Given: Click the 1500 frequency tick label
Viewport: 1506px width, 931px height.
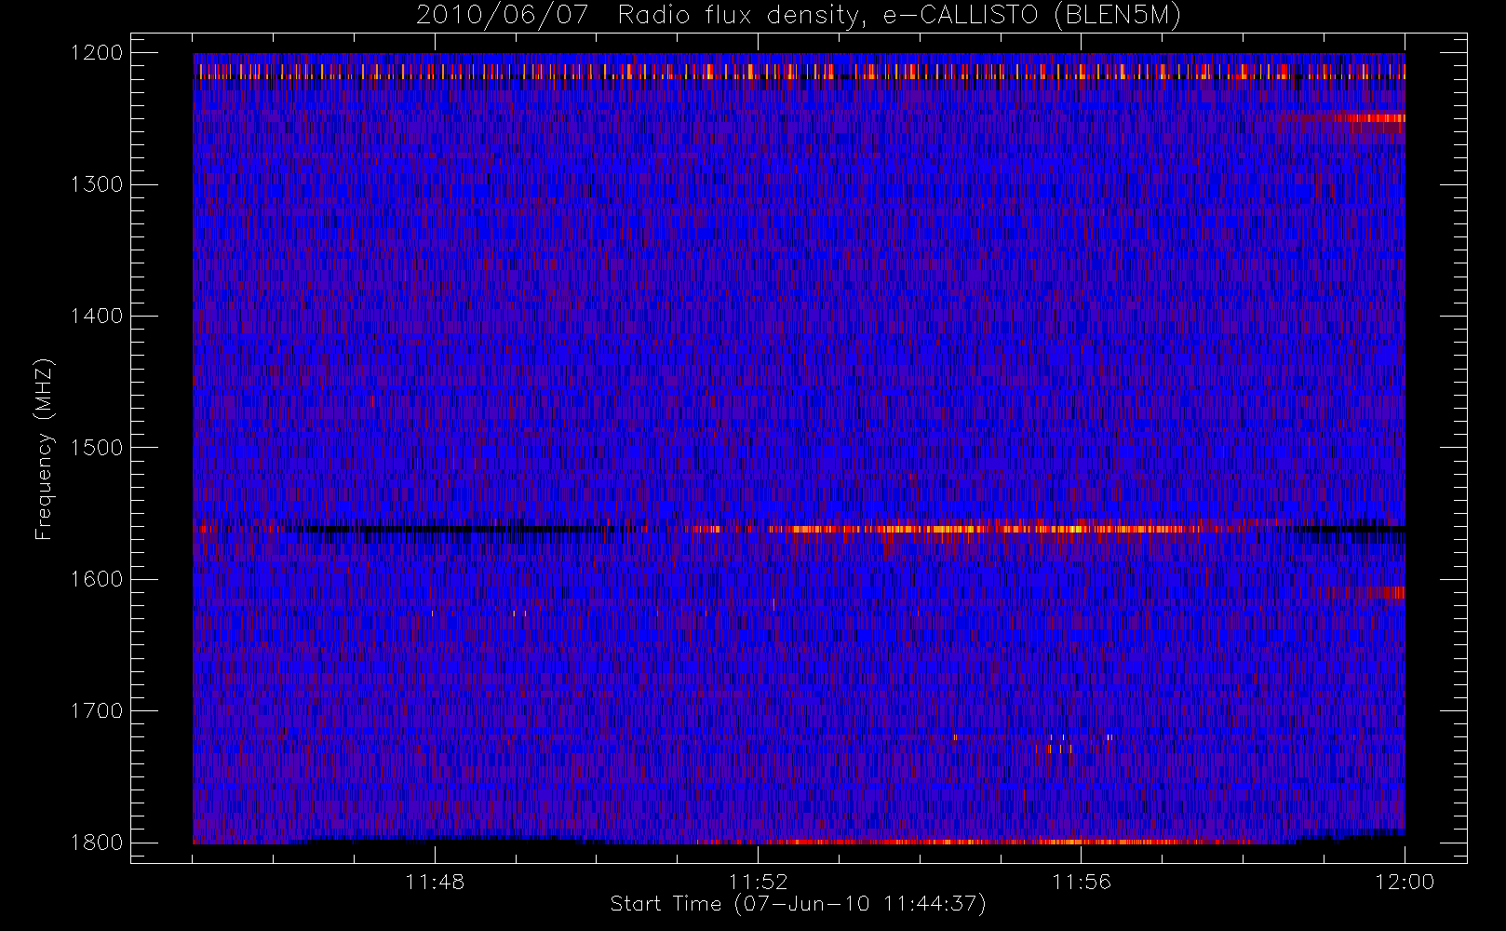Looking at the screenshot, I should click(97, 447).
